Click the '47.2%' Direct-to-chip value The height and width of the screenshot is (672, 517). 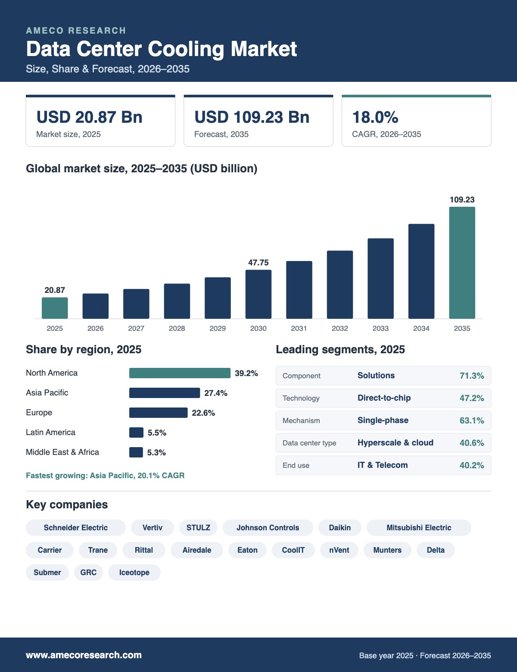pos(472,398)
